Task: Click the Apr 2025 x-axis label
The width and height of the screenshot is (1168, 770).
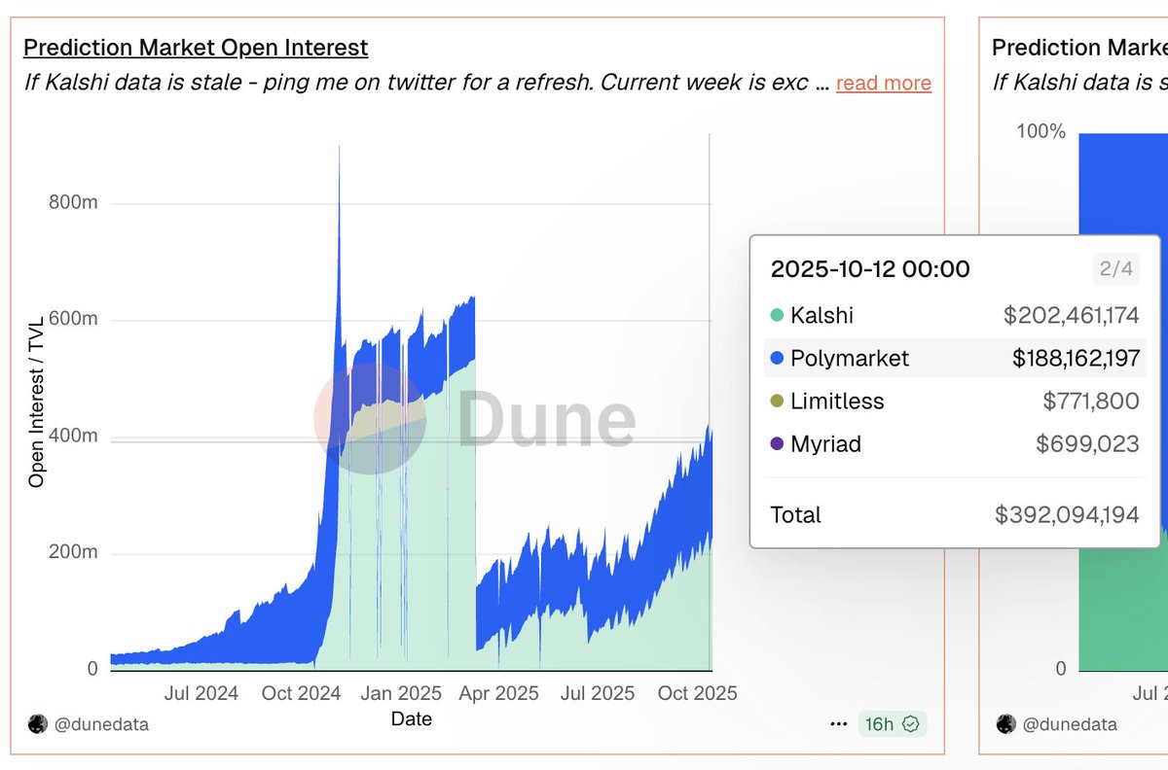Action: tap(498, 693)
